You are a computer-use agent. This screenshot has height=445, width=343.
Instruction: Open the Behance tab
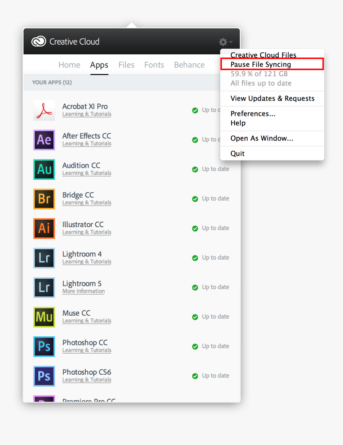tap(189, 65)
